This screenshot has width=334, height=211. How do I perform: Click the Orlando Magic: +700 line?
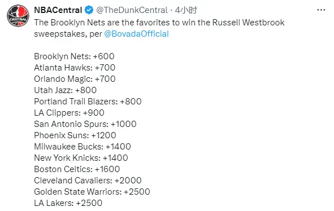click(75, 79)
